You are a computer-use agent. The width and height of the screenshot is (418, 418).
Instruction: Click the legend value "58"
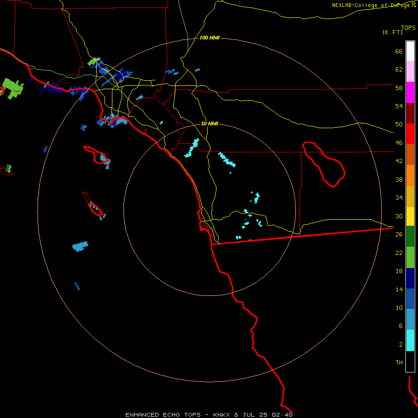coord(399,88)
